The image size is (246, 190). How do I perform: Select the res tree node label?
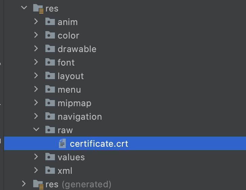(x=52, y=8)
